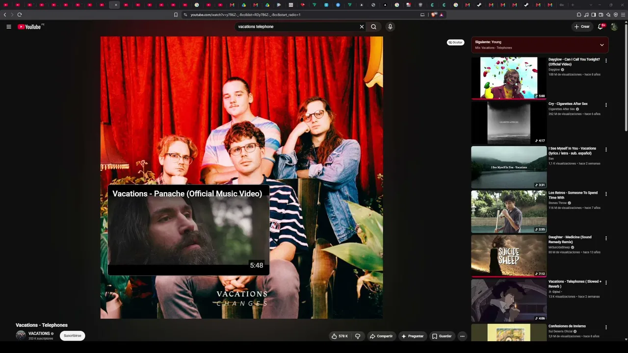Open Telephones Slowed + Reverb thumbnail

click(509, 301)
